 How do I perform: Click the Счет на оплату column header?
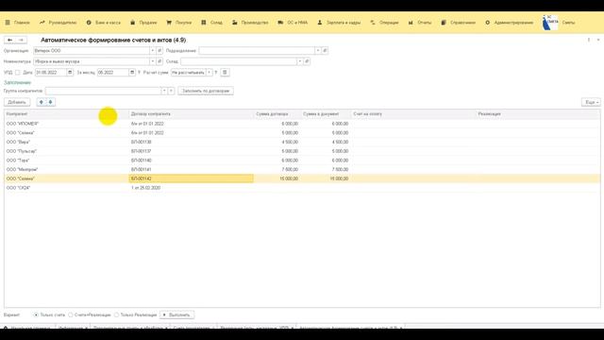click(413, 114)
